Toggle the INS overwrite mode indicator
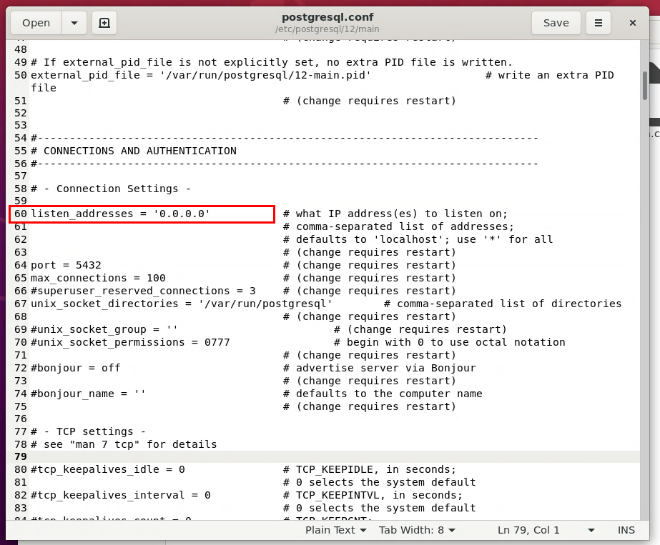The width and height of the screenshot is (660, 545). pos(626,530)
